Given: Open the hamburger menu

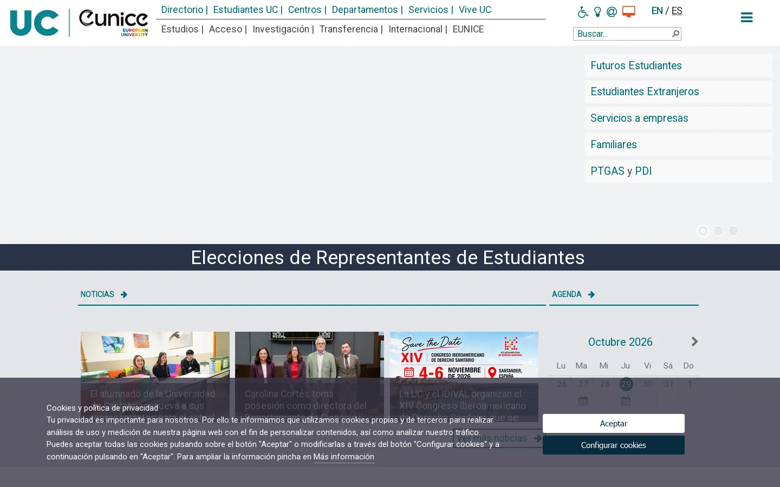Looking at the screenshot, I should pos(746,17).
